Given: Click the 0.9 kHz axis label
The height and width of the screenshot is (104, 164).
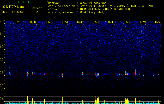Looking at the screenshot, I should click(x=2, y=60).
